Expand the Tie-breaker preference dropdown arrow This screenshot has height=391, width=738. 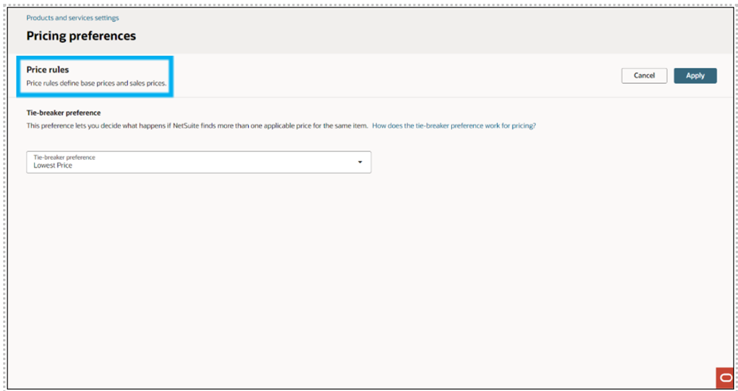360,162
